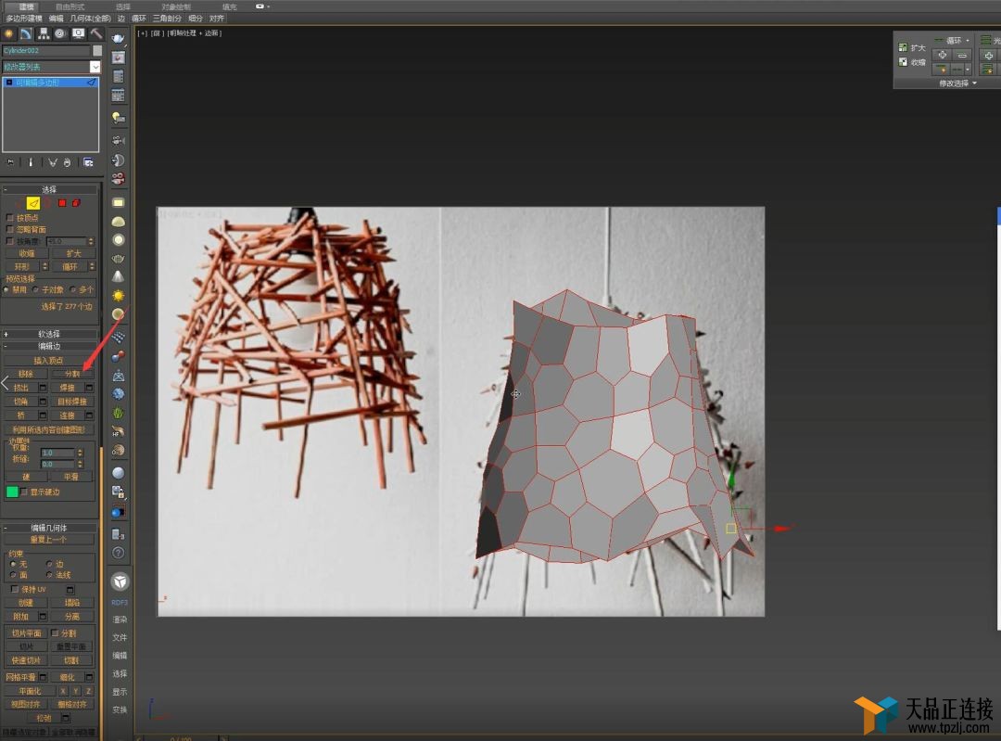Screen dimensions: 1001x741
Task: Switch to 自由形式 ribbon tab
Action: pyautogui.click(x=70, y=6)
